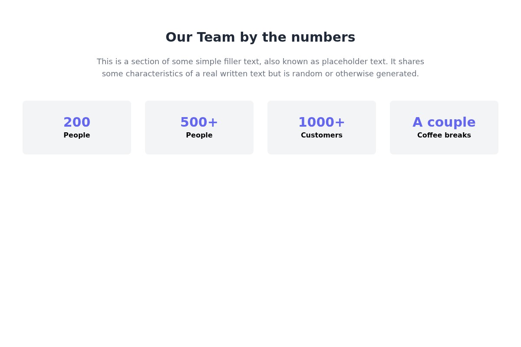
Task: Click the "Coffee breaks" label
Action: 444,135
